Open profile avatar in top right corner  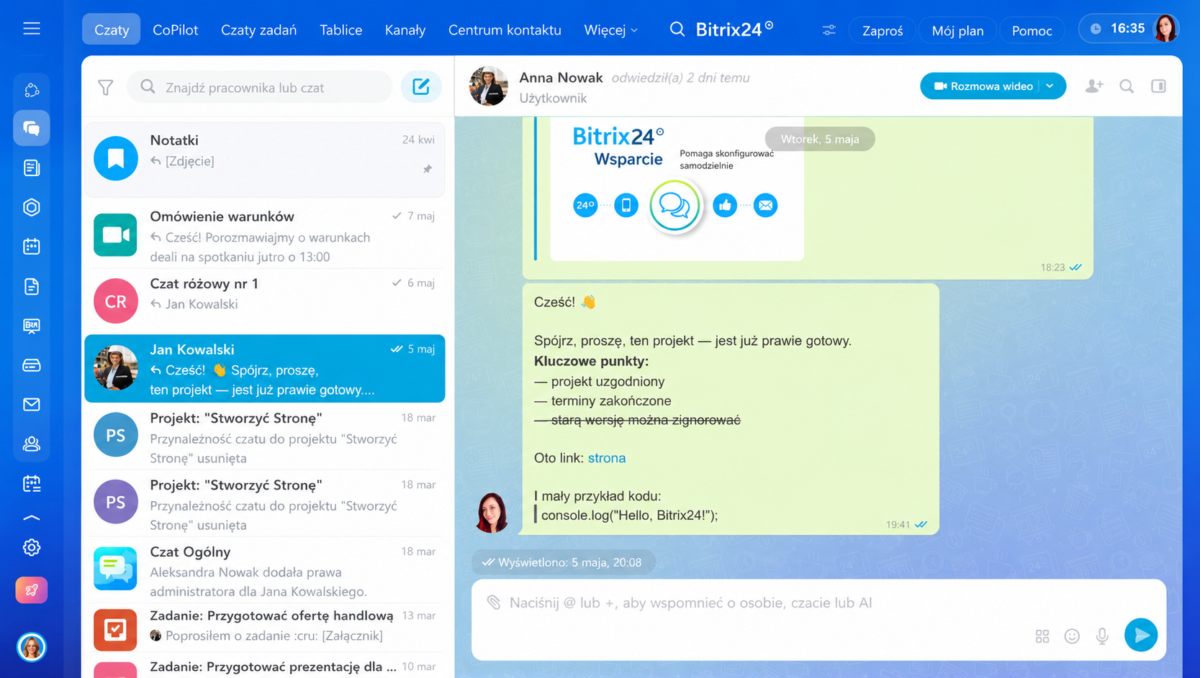click(1165, 29)
